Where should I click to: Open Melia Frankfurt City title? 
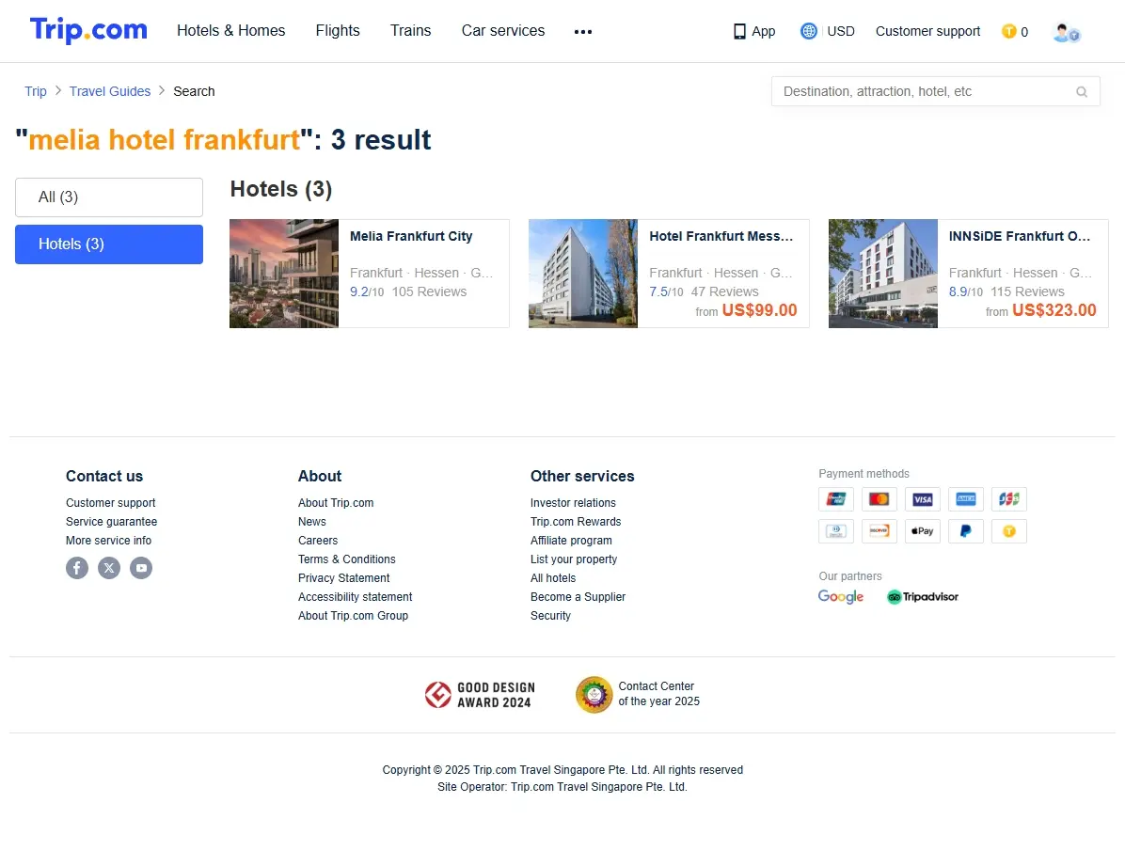click(x=411, y=237)
